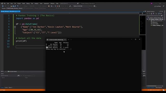Click Add to Source Control button
Viewport: 166px width, 93px height.
pyautogui.click(x=155, y=90)
